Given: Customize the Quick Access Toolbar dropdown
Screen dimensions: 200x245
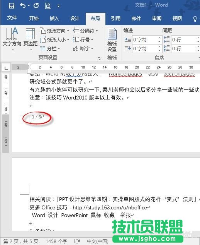Looking at the screenshot, I should [x=58, y=6].
